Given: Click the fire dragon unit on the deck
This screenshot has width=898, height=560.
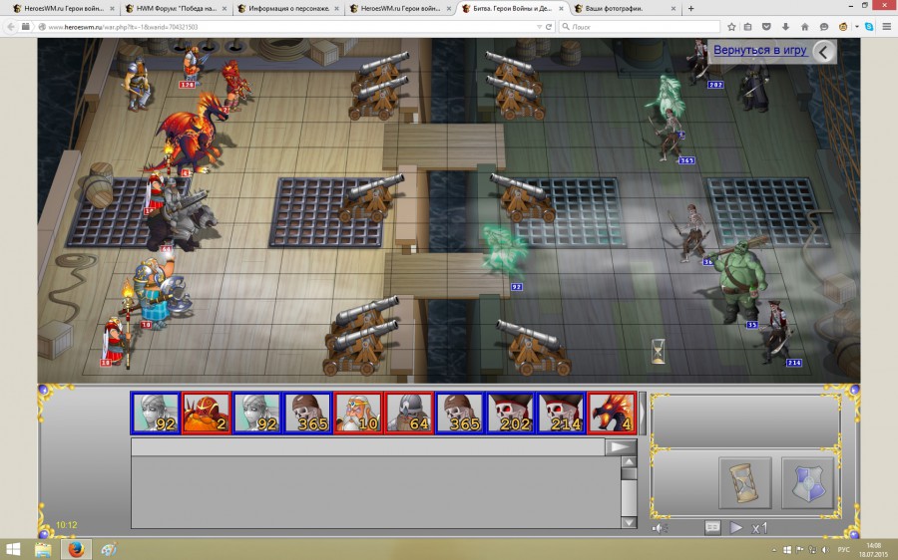Looking at the screenshot, I should [x=192, y=135].
